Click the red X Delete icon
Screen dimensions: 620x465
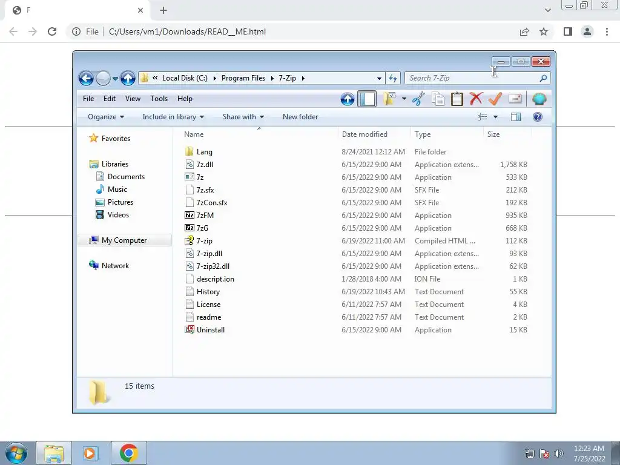pyautogui.click(x=476, y=99)
